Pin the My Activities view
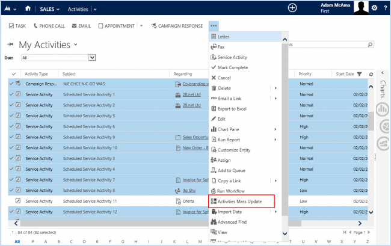The image size is (391, 246). tap(10, 44)
